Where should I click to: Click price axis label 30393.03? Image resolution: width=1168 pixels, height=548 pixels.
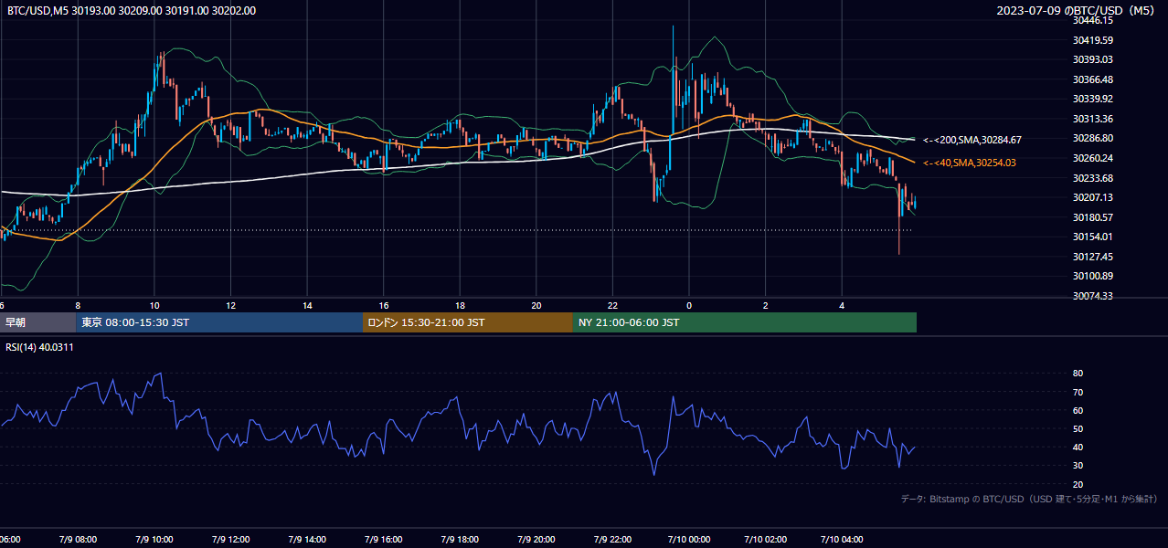click(x=1092, y=59)
